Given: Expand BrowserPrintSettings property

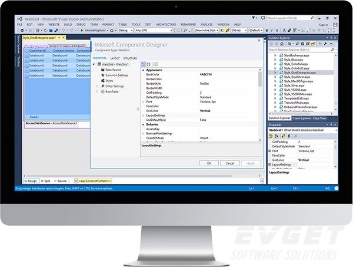Looking at the screenshot, I should 143,133.
